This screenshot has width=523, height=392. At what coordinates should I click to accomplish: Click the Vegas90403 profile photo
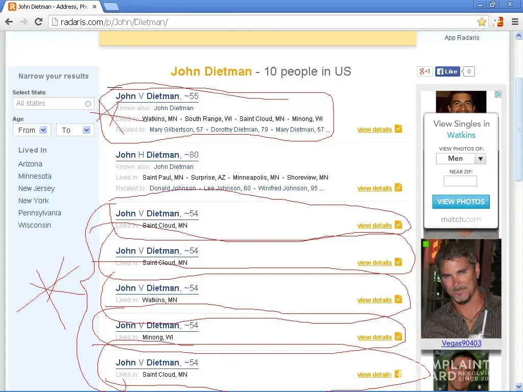click(x=461, y=288)
